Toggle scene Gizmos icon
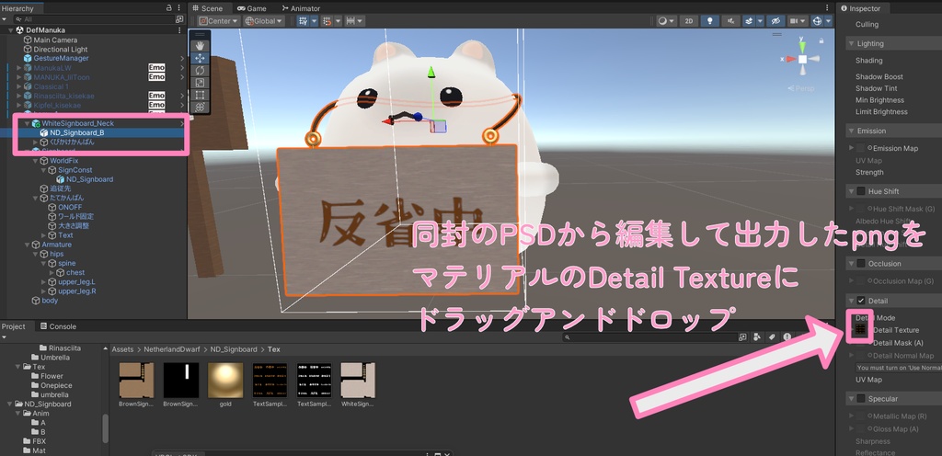 point(817,21)
